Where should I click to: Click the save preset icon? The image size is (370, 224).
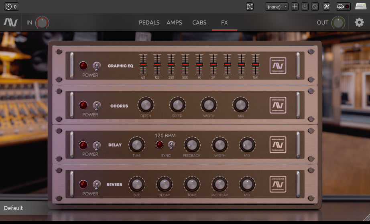tap(305, 7)
